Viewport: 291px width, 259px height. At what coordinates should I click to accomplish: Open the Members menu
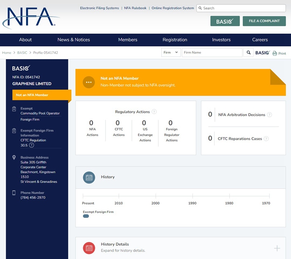tap(128, 40)
